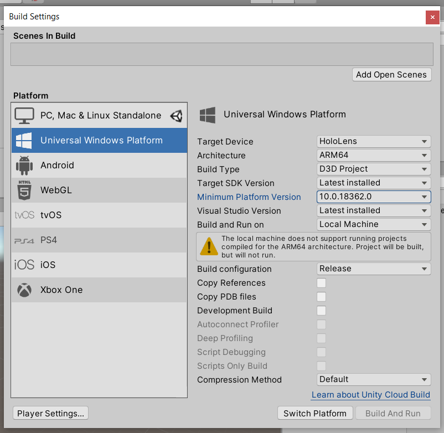Viewport: 444px width, 433px height.
Task: Click the ARM64 warning message text
Action: [322, 246]
